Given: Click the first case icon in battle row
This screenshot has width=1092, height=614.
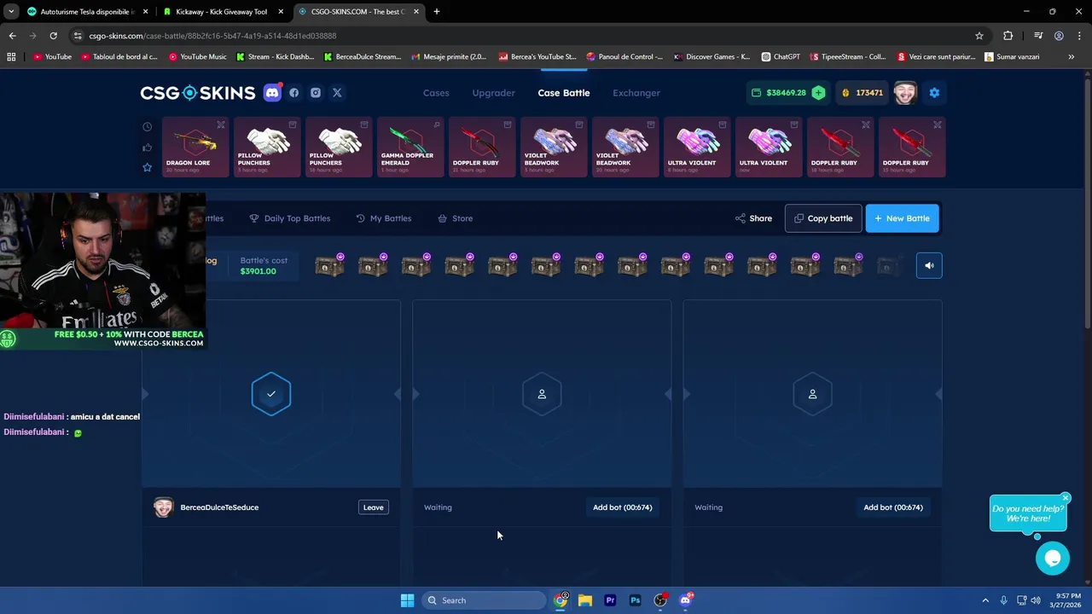Looking at the screenshot, I should pyautogui.click(x=329, y=266).
